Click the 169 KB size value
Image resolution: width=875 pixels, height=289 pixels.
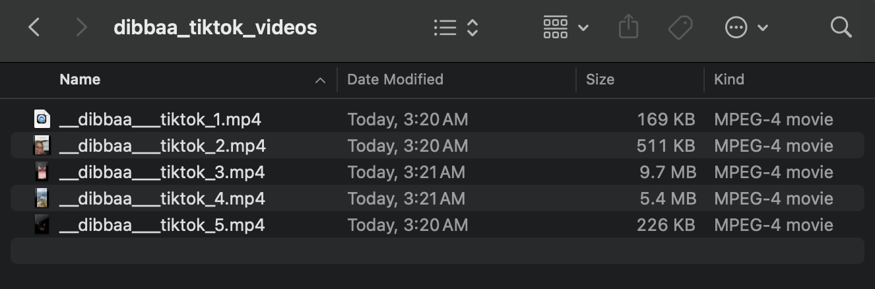click(x=666, y=119)
